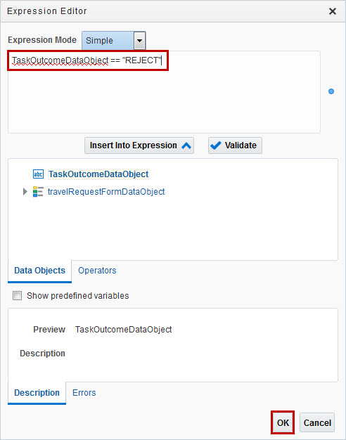This screenshot has width=346, height=440.
Task: Switch to the Operators tab
Action: (x=97, y=271)
